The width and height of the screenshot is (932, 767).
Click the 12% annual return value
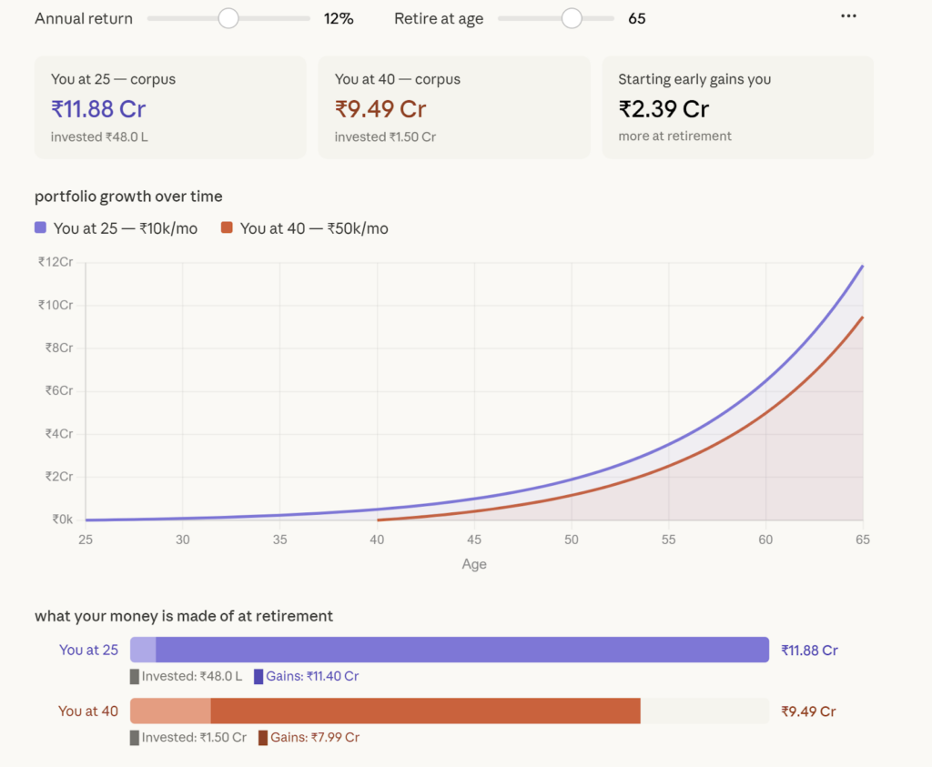coord(339,18)
